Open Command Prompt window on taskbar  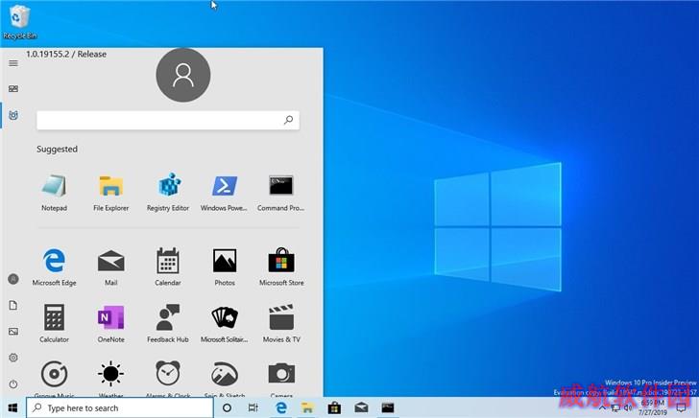tap(388, 407)
